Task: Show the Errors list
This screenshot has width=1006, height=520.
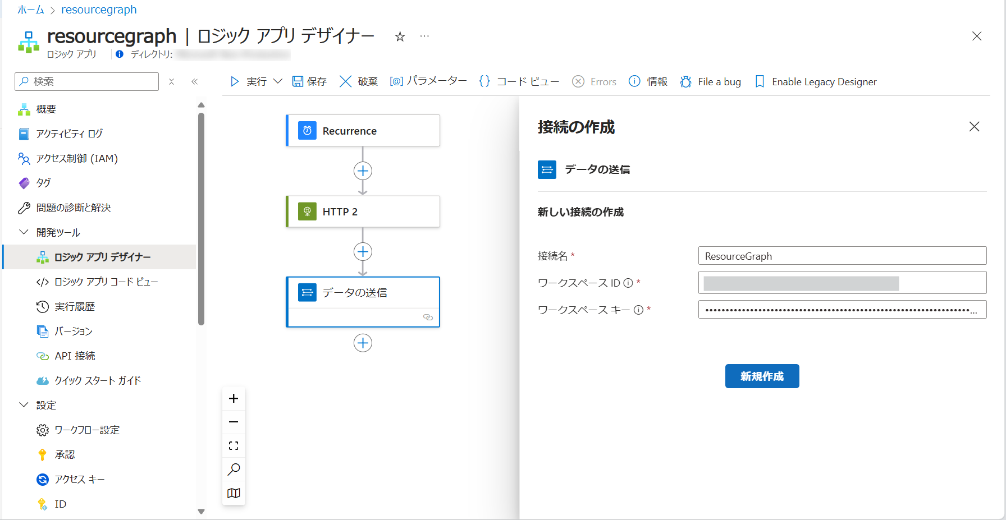Action: coord(594,81)
